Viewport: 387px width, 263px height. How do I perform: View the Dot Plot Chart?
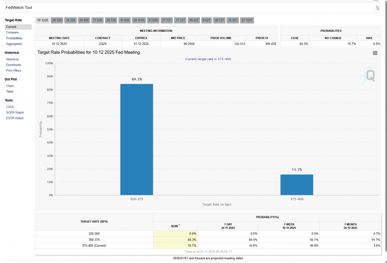pos(10,86)
